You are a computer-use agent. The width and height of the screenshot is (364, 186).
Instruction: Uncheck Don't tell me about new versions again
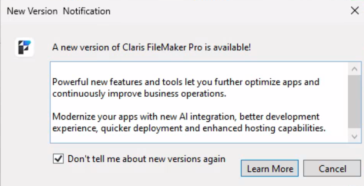point(58,159)
